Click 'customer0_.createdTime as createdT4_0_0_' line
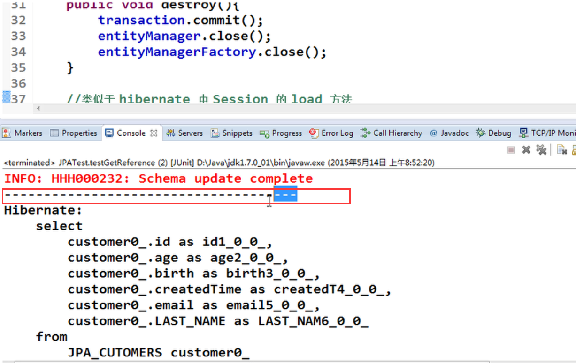This screenshot has height=363, width=576. point(229,289)
